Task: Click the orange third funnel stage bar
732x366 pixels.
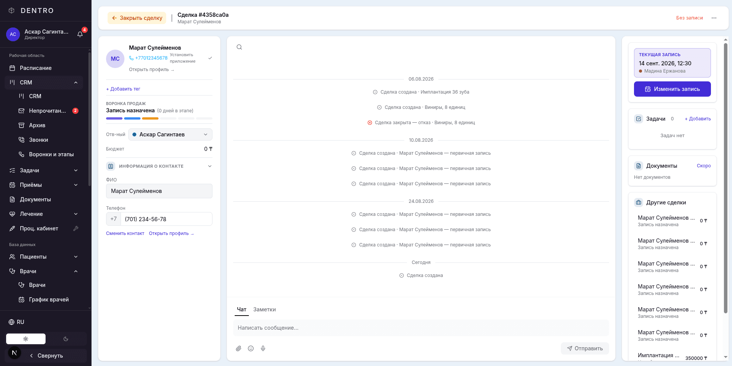Action: (x=150, y=118)
